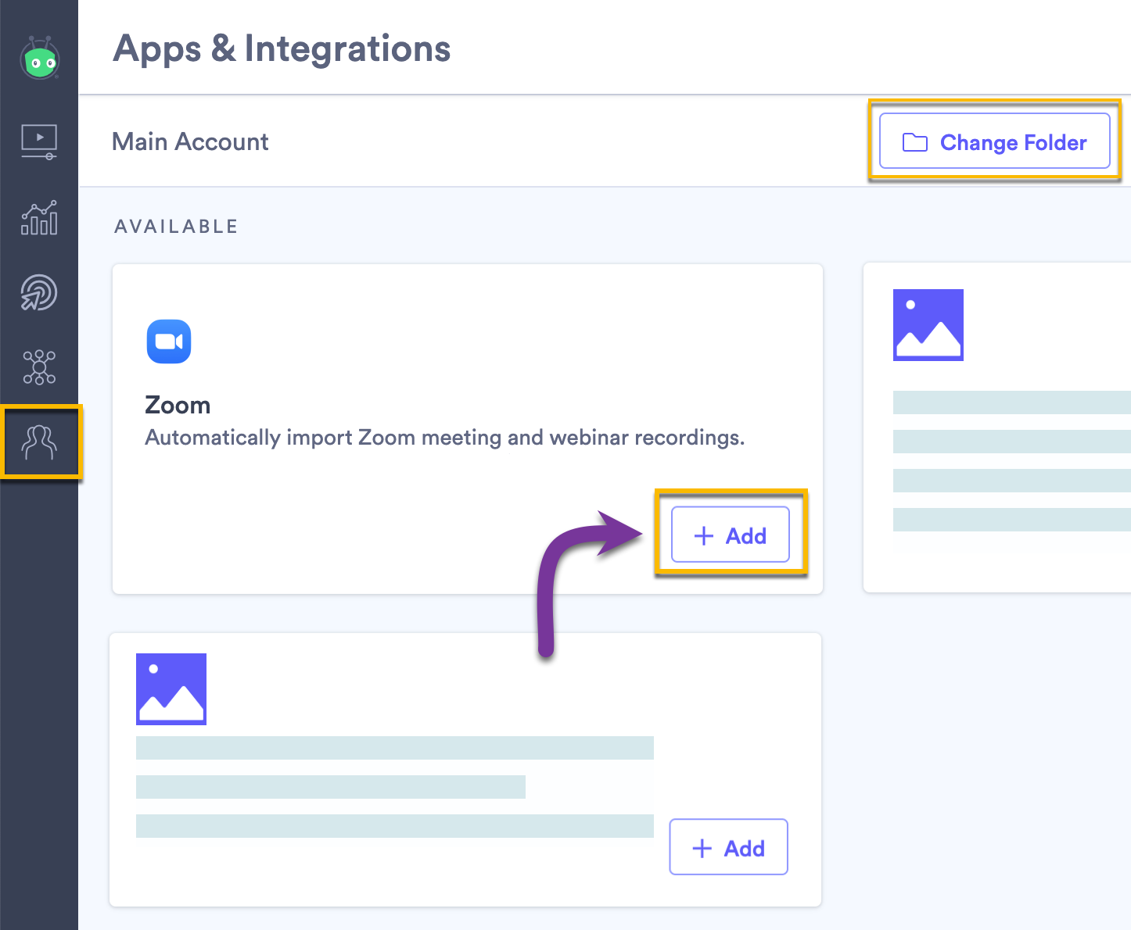Click Add on the bottom integration card

(x=728, y=847)
